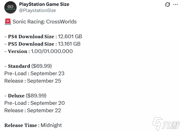The height and width of the screenshot is (131, 180).
Task: Click the Version 1.00/01.000.000 line
Action: coord(39,51)
